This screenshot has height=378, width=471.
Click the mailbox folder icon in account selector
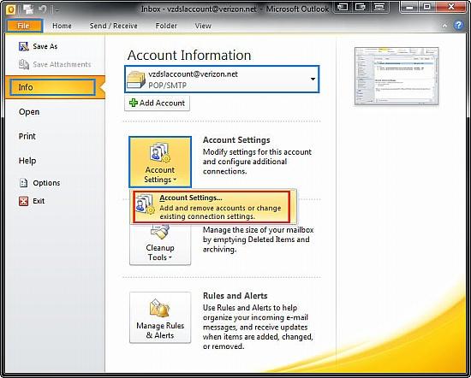[x=136, y=80]
